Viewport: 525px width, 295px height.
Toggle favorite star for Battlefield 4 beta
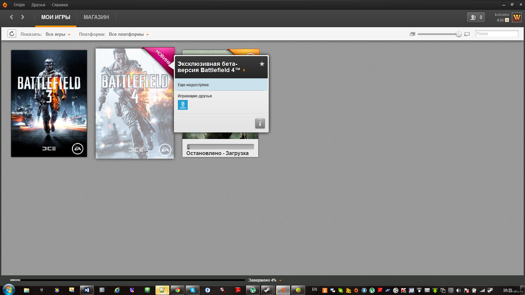(x=262, y=64)
